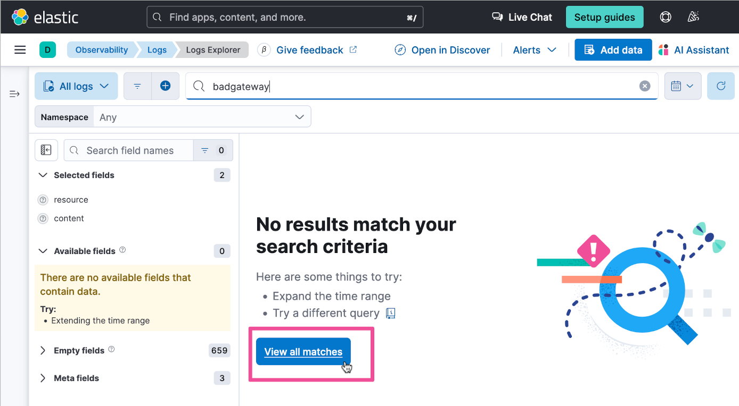Screen dimensions: 739x406
Task: Click View all matches button
Action: click(303, 352)
